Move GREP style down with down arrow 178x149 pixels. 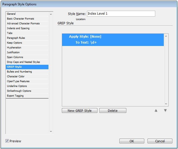point(165,110)
